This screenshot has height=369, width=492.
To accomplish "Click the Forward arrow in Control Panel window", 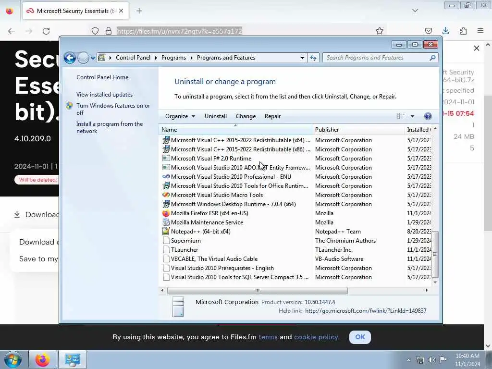I will pyautogui.click(x=83, y=58).
